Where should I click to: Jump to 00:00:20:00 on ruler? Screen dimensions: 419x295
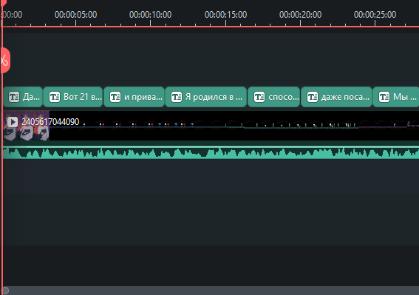click(x=300, y=15)
